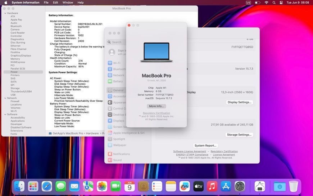
Task: Select Wi-Fi in Settings sidebar
Action: (x=117, y=63)
